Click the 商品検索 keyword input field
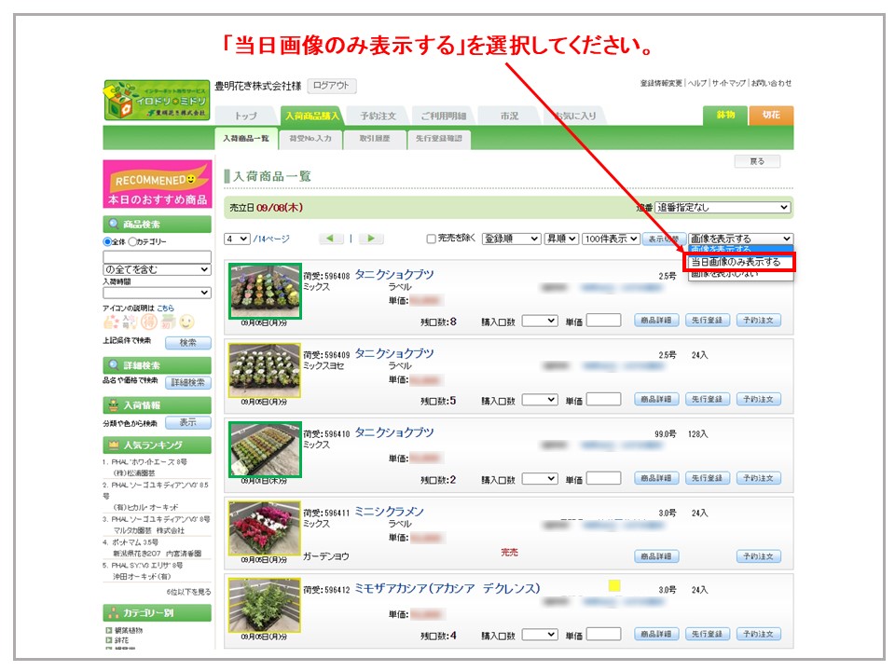895x671 pixels. point(157,256)
